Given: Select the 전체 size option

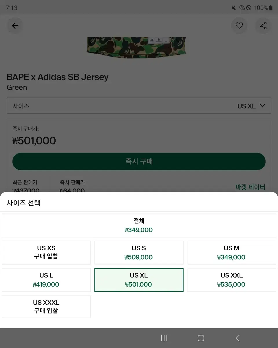Looking at the screenshot, I should pos(139,225).
